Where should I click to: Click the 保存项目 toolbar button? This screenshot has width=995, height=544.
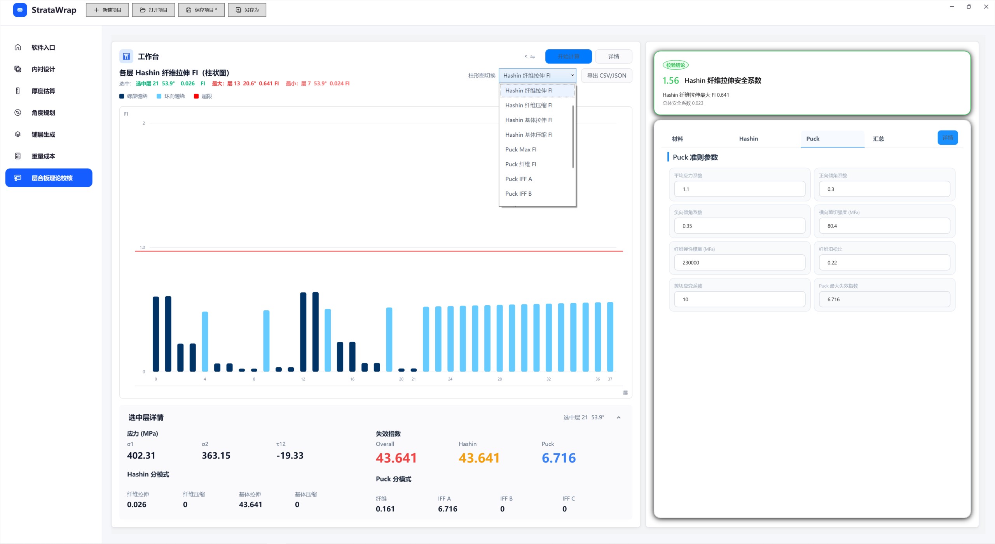[201, 10]
